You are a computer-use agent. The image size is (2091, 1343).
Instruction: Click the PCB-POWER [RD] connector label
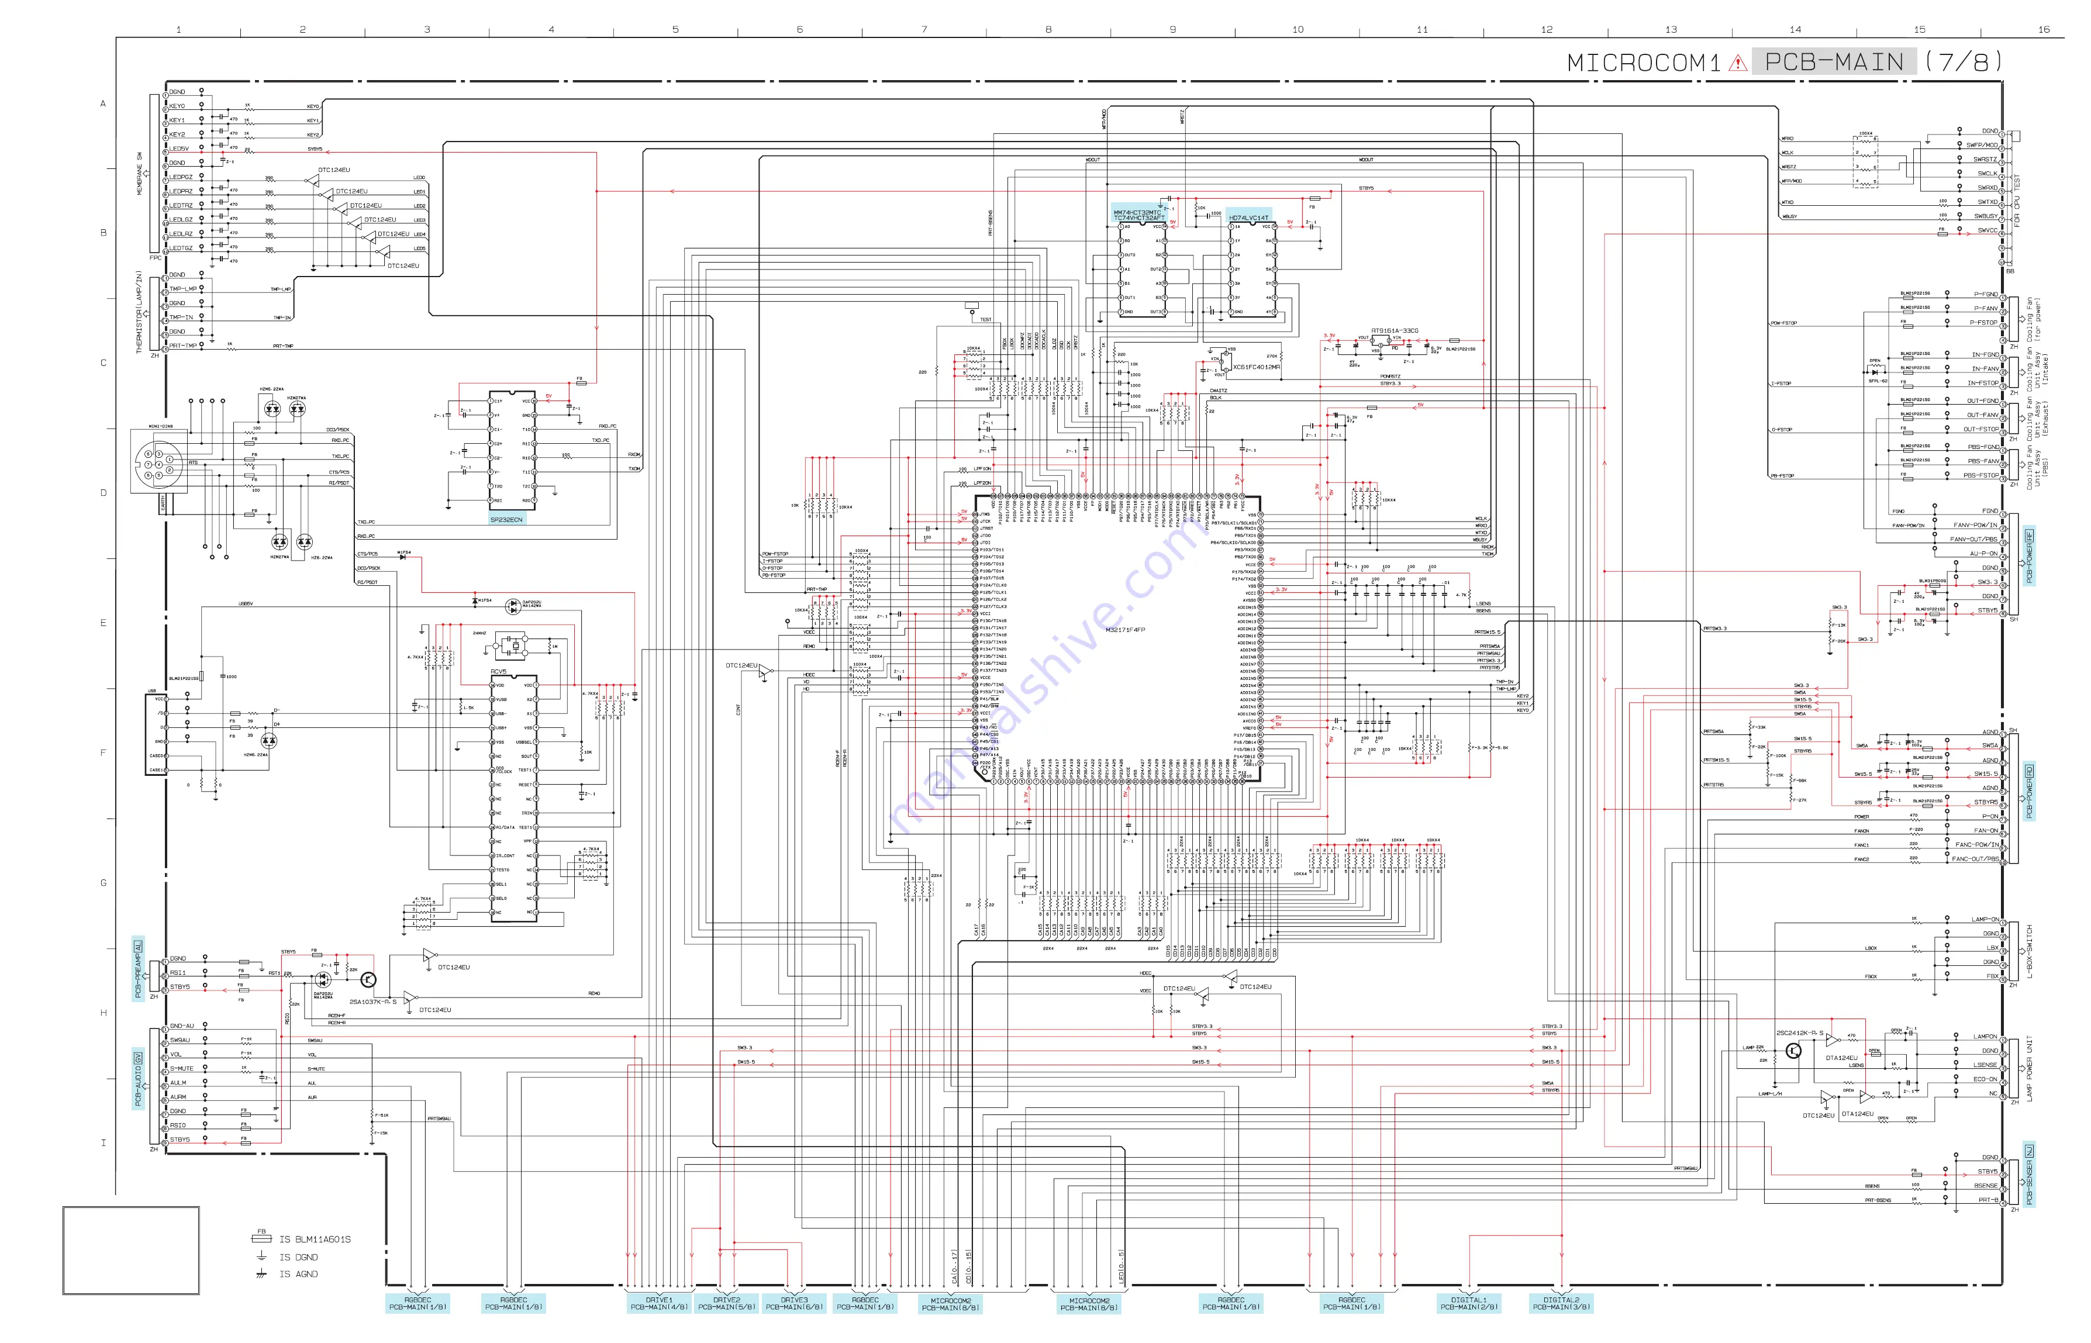(2029, 792)
